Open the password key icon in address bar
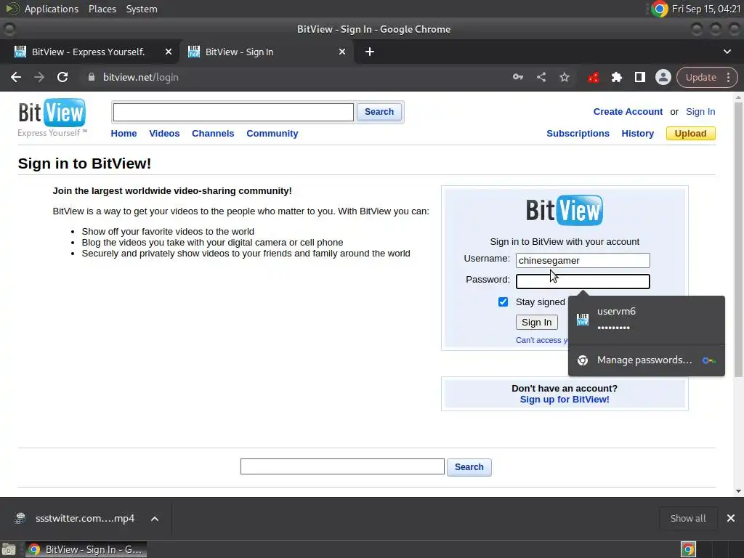Screen dimensions: 744x558 click(x=517, y=77)
